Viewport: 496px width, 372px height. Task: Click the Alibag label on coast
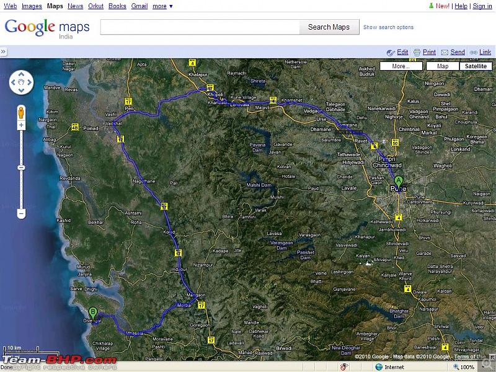(x=50, y=139)
